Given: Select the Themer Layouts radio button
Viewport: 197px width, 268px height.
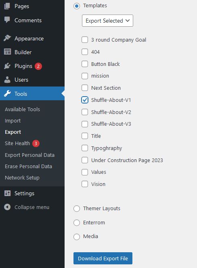Looking at the screenshot, I should click(76, 209).
